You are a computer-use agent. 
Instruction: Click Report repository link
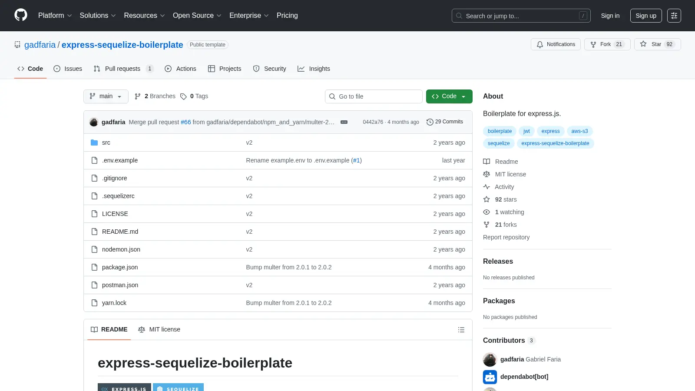506,237
